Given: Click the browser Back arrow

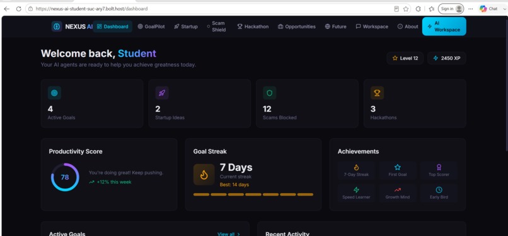Looking at the screenshot, I should point(6,9).
